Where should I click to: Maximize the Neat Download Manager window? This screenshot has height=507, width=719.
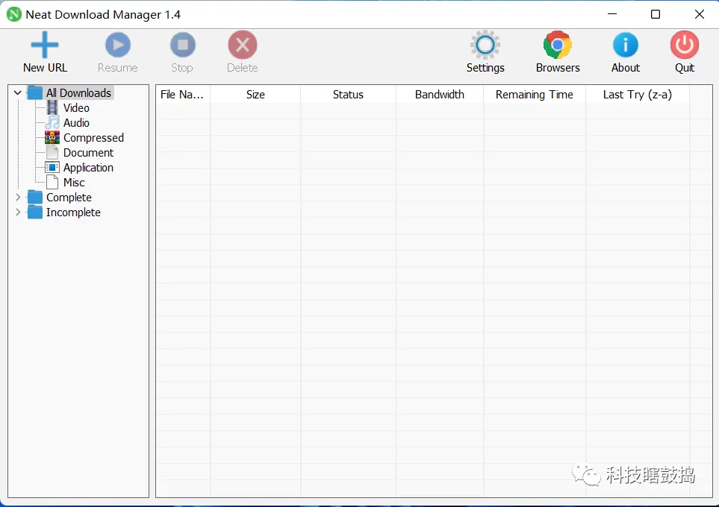pyautogui.click(x=656, y=14)
